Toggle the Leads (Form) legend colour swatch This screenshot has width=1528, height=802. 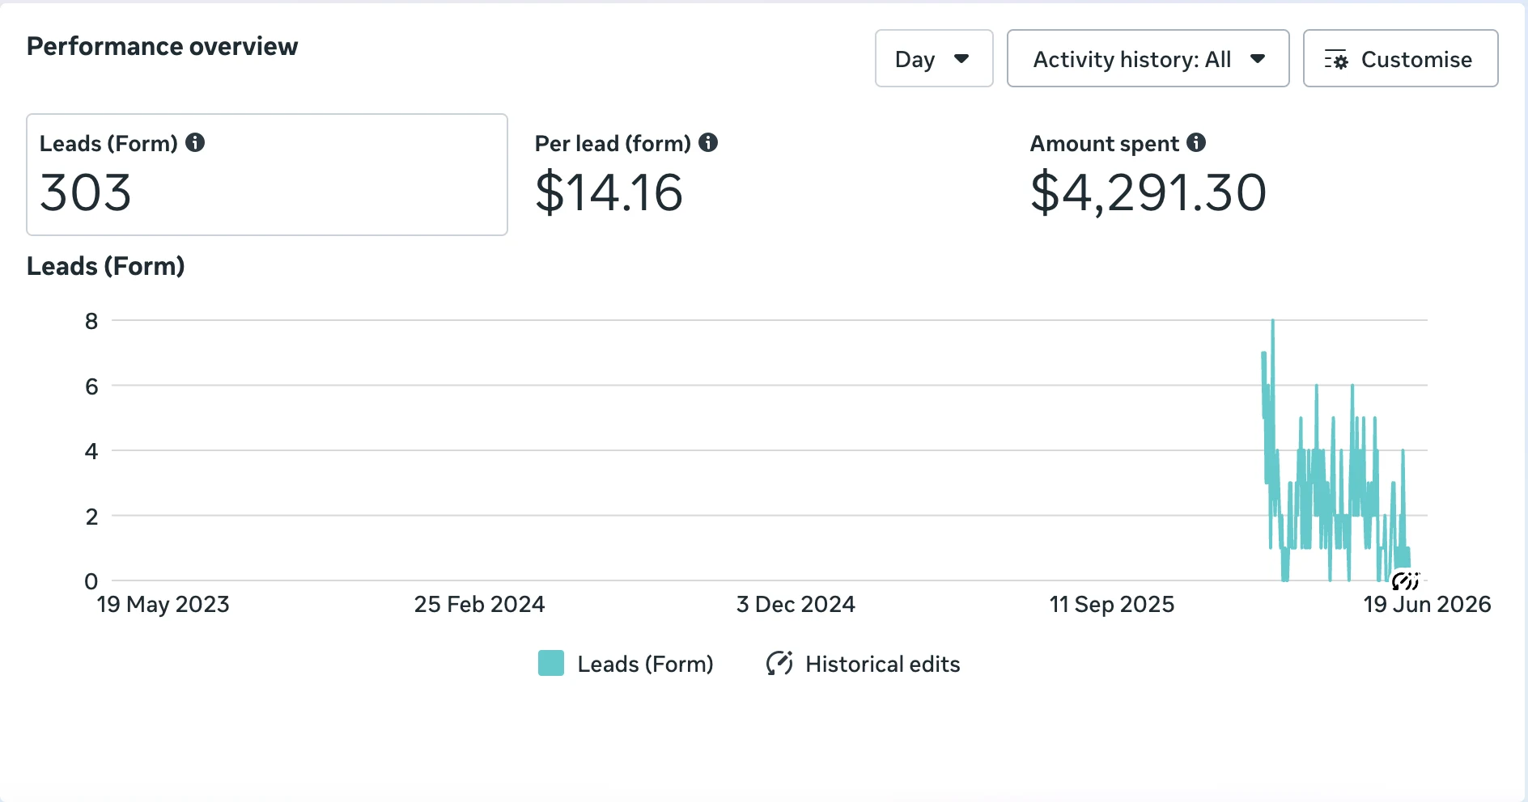(551, 663)
